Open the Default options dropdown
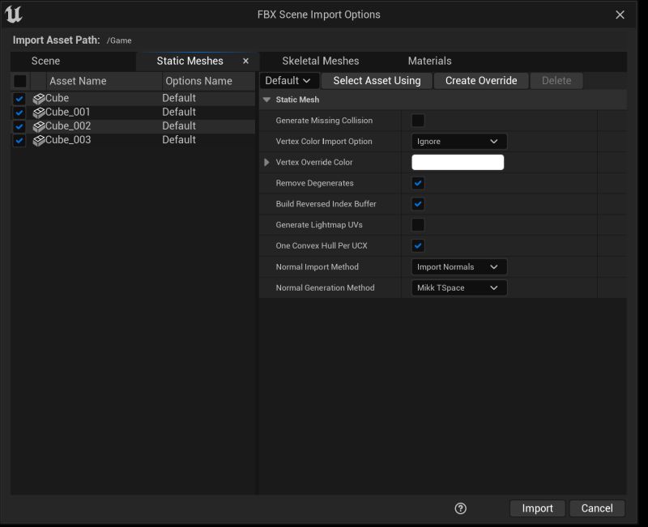The height and width of the screenshot is (527, 648). [x=288, y=80]
